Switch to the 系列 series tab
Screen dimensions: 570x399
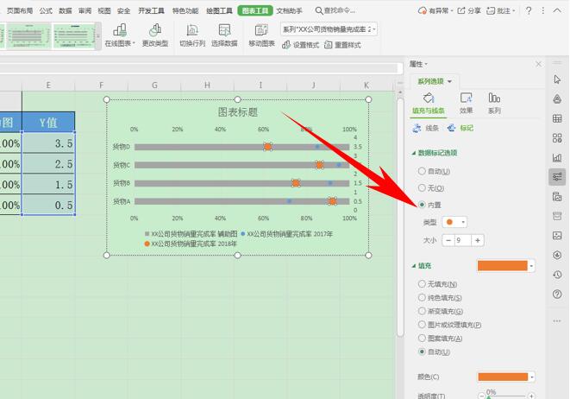pos(494,104)
